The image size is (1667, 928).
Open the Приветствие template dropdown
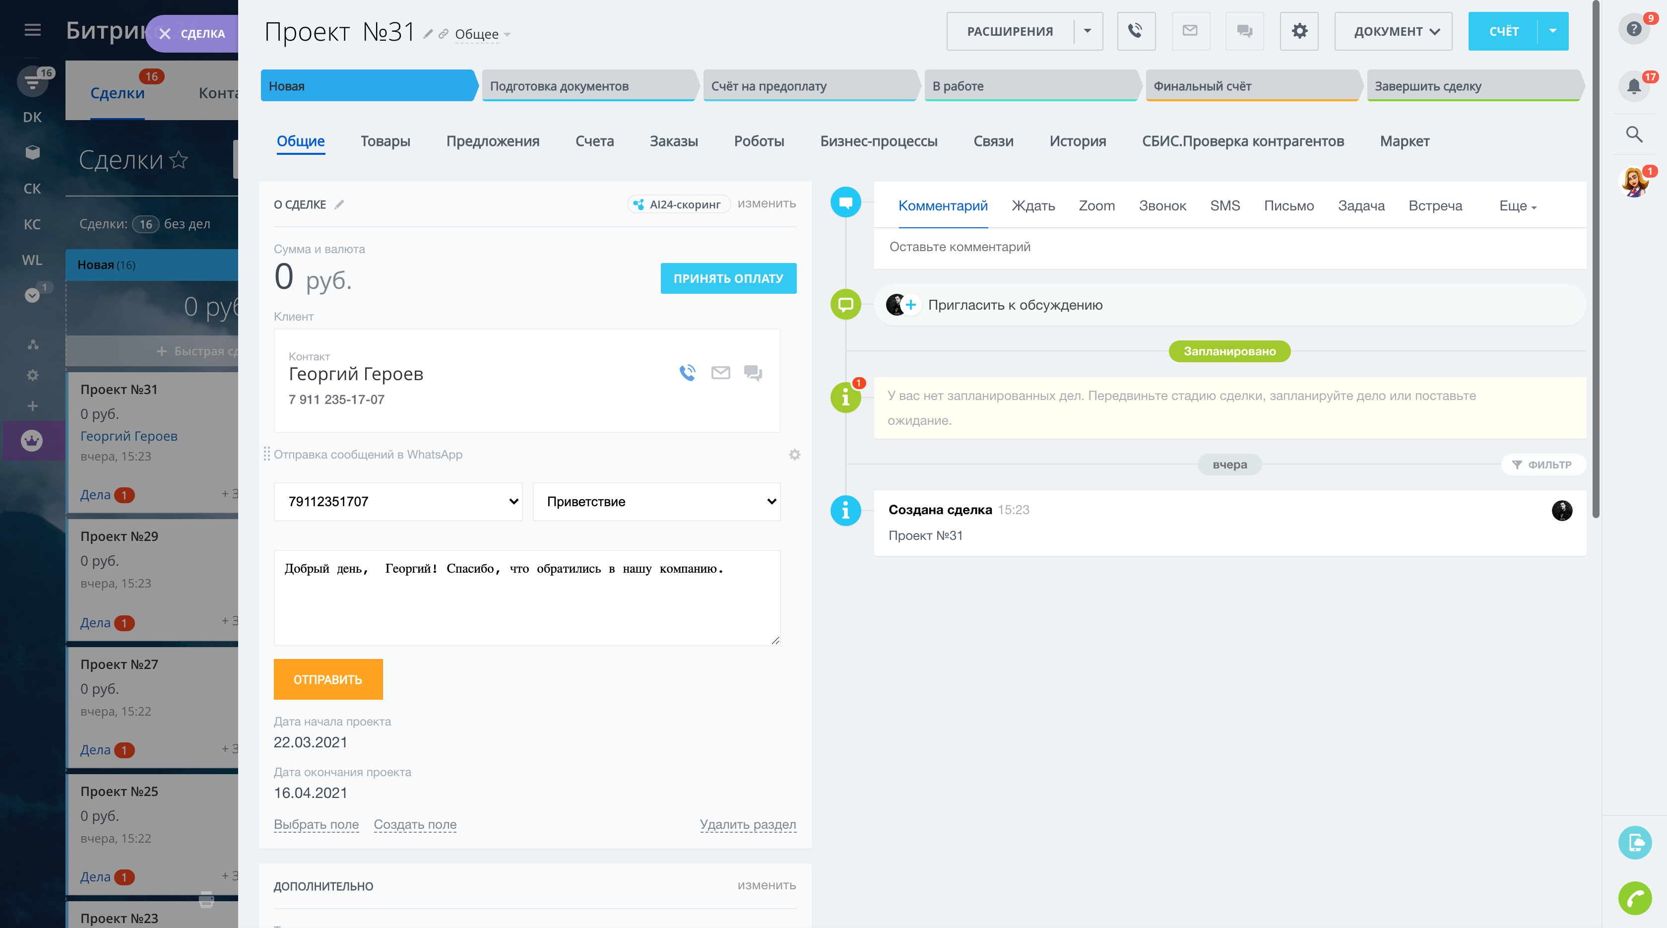(656, 502)
